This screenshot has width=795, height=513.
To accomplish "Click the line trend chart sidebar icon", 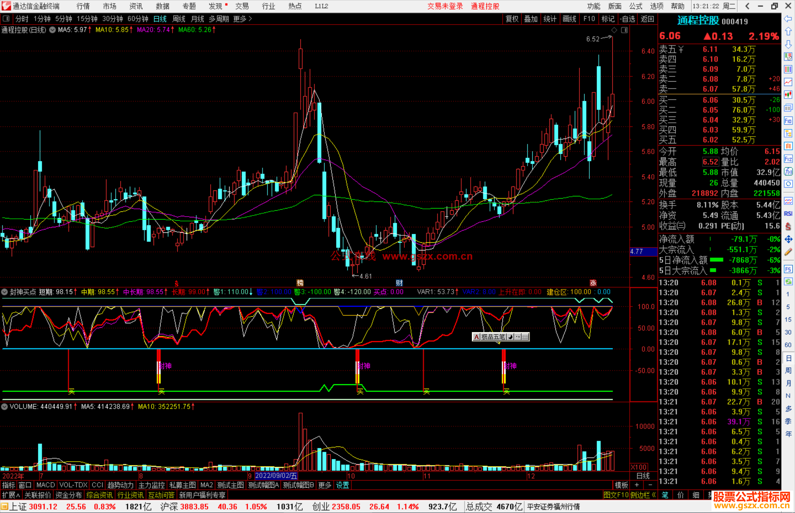I will [x=788, y=82].
